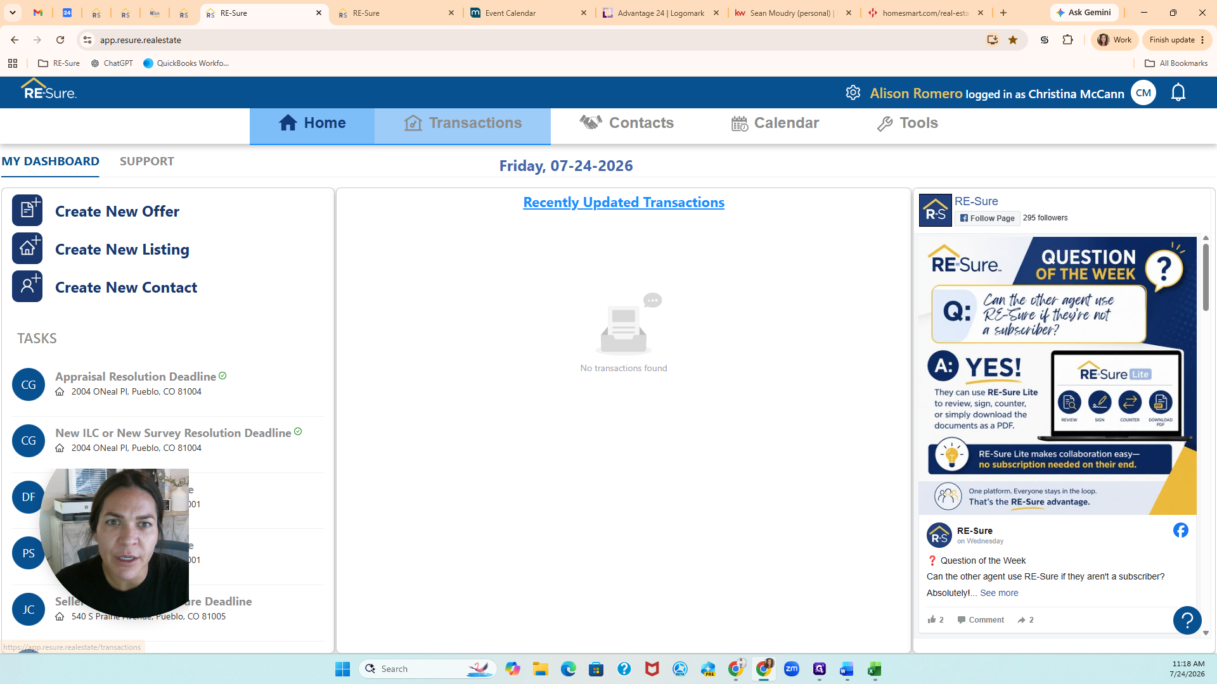This screenshot has height=684, width=1217.
Task: Click the CM user avatar circle
Action: pos(1143,93)
